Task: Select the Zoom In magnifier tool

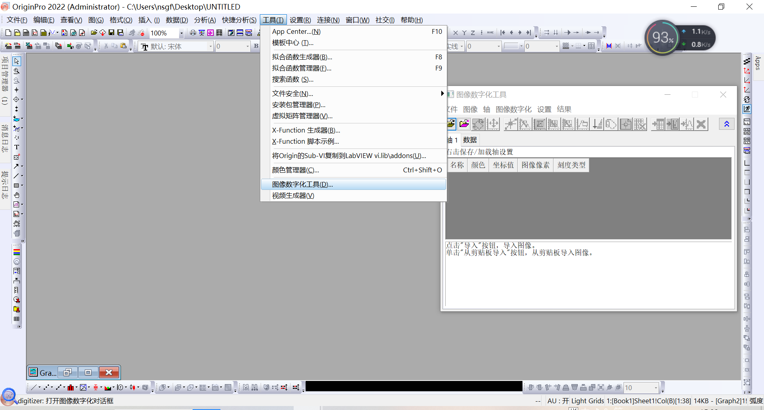Action: point(17,71)
